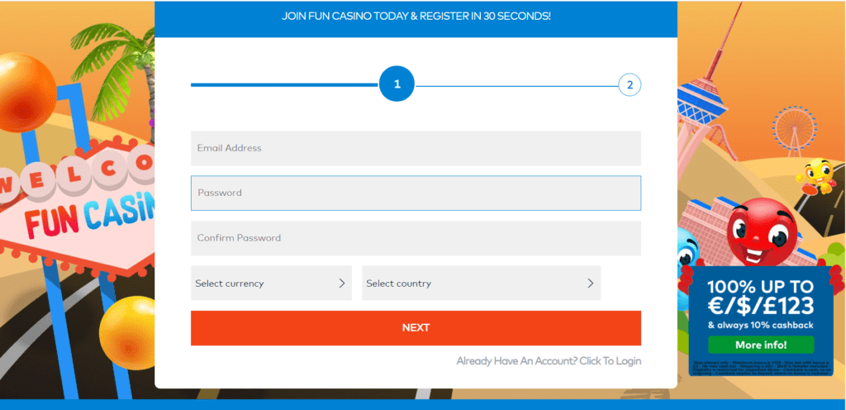Open the Select currency dropdown

coord(271,284)
